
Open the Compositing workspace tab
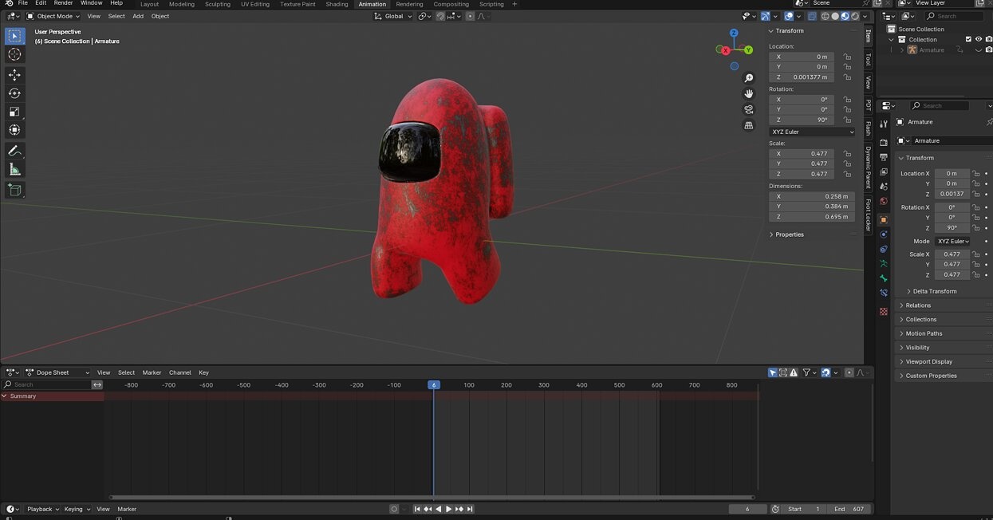pyautogui.click(x=451, y=4)
